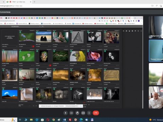Open Małgorzata participant video tile
The width and height of the screenshot is (163, 122).
[x=156, y=27]
